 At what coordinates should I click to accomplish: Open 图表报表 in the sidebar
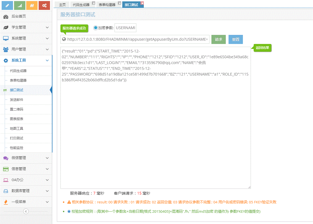[17, 119]
